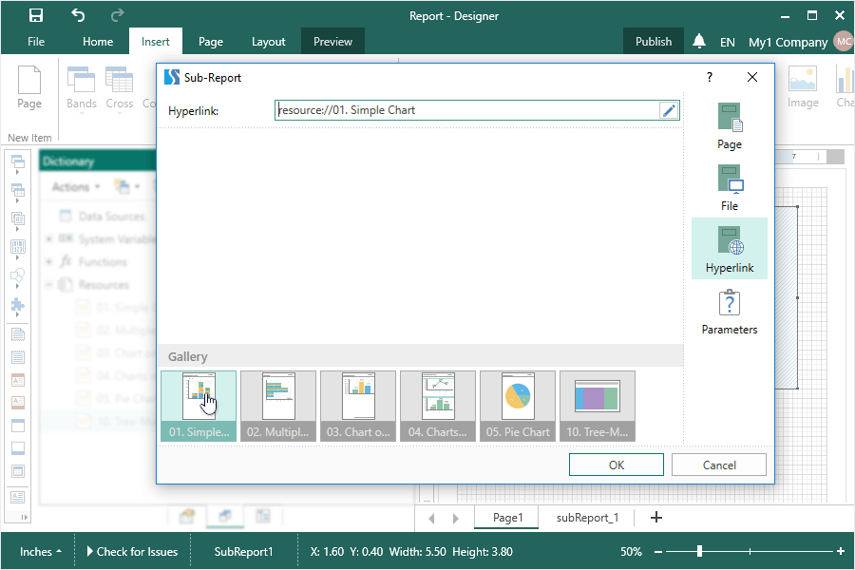The image size is (855, 570).
Task: Click the help question mark in dialog
Action: coord(710,78)
